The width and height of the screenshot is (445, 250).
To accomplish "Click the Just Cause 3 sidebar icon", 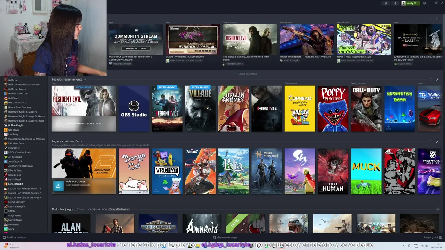I will pyautogui.click(x=6, y=161).
